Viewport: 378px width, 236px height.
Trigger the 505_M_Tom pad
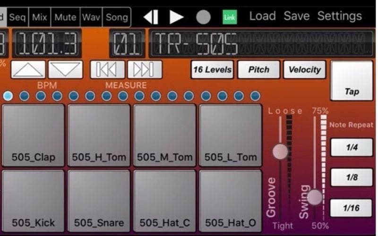pyautogui.click(x=164, y=135)
